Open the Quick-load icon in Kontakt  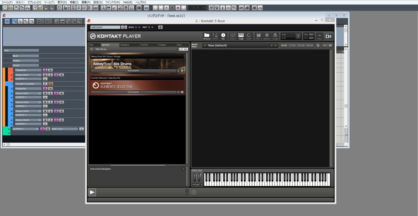click(249, 36)
